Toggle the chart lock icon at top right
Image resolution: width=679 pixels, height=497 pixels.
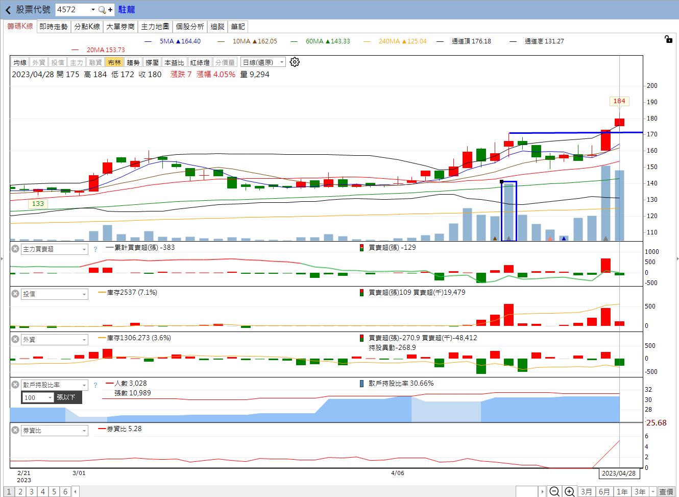point(668,39)
